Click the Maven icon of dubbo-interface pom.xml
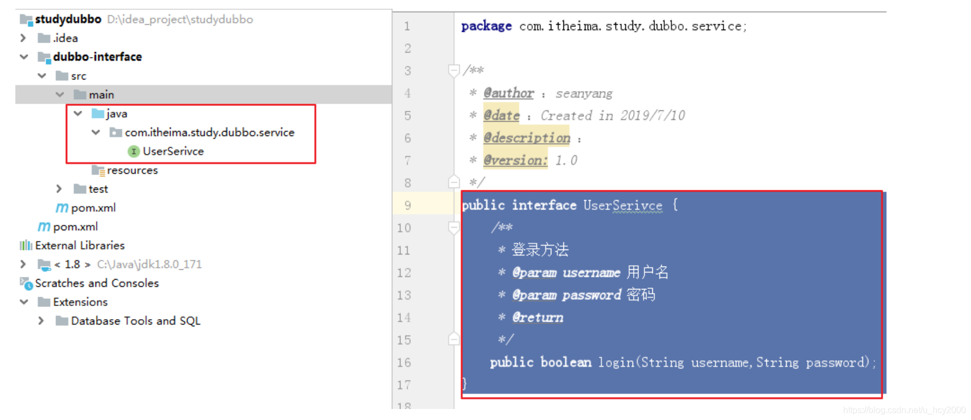Screen dimensions: 971x420 click(x=62, y=208)
